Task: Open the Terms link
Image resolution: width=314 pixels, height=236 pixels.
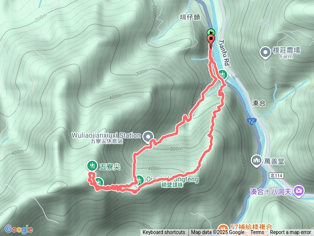Action: click(x=257, y=233)
